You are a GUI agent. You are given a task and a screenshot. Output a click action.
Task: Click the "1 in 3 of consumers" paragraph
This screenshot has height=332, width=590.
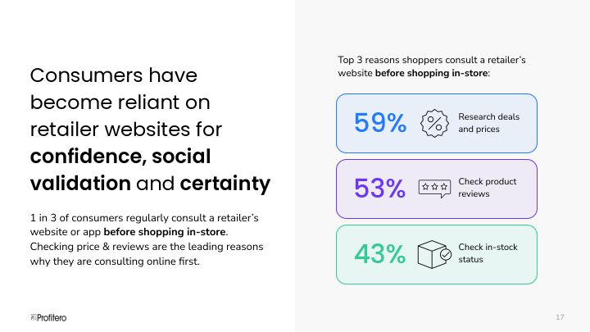click(x=147, y=239)
